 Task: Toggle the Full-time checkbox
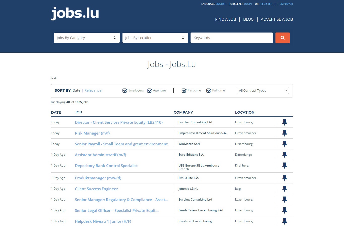click(x=209, y=91)
